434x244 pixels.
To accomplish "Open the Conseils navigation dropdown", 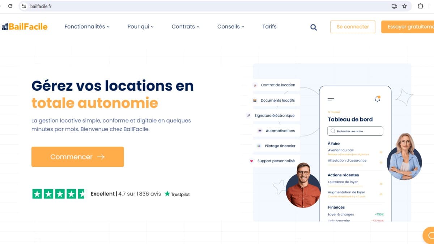I will (230, 26).
